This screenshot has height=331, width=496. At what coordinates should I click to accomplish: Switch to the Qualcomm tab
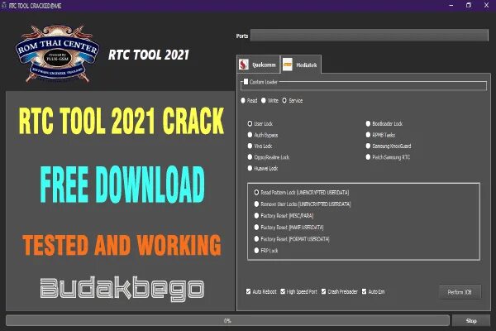[x=258, y=65]
